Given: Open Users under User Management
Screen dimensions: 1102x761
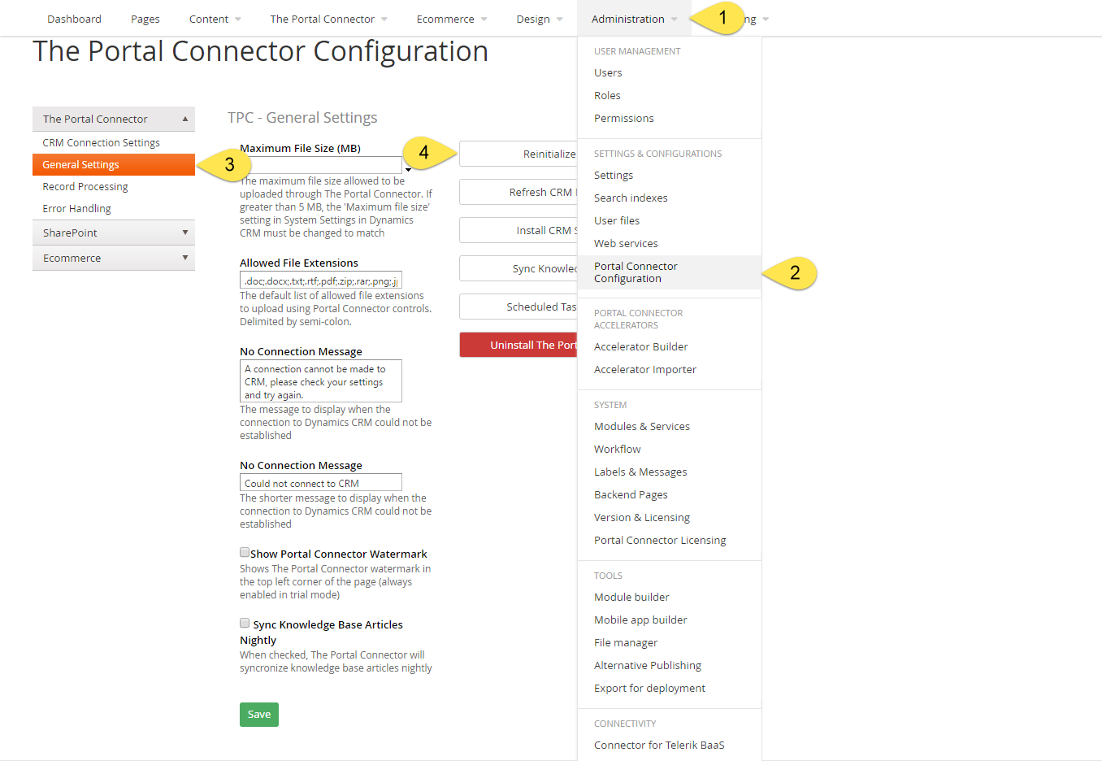Looking at the screenshot, I should click(608, 72).
